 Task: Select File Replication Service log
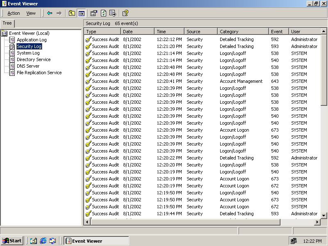(39, 73)
